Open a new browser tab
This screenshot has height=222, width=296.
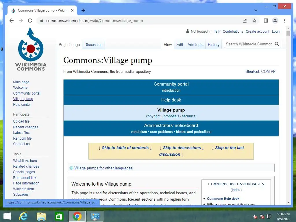pyautogui.click(x=83, y=10)
